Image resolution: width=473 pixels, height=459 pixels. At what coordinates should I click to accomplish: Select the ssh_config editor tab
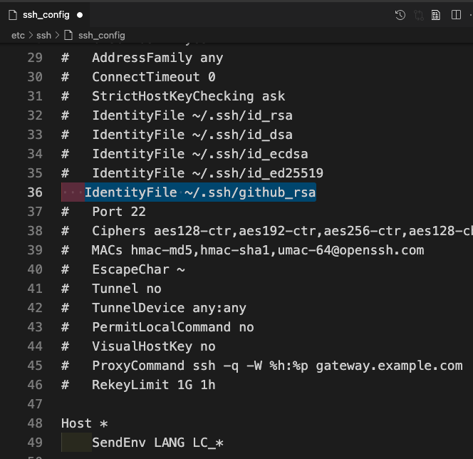(46, 14)
